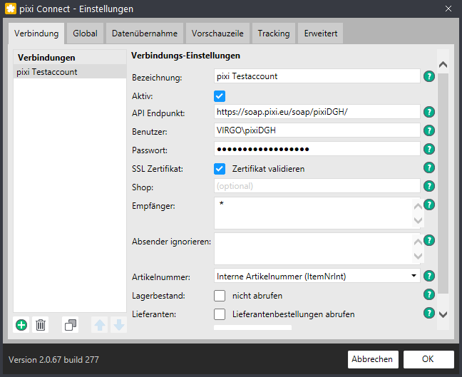Confirm settings with OK button
This screenshot has height=377, width=462.
(428, 359)
